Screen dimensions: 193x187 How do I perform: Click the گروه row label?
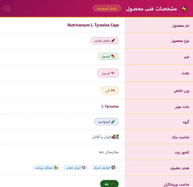point(186,122)
